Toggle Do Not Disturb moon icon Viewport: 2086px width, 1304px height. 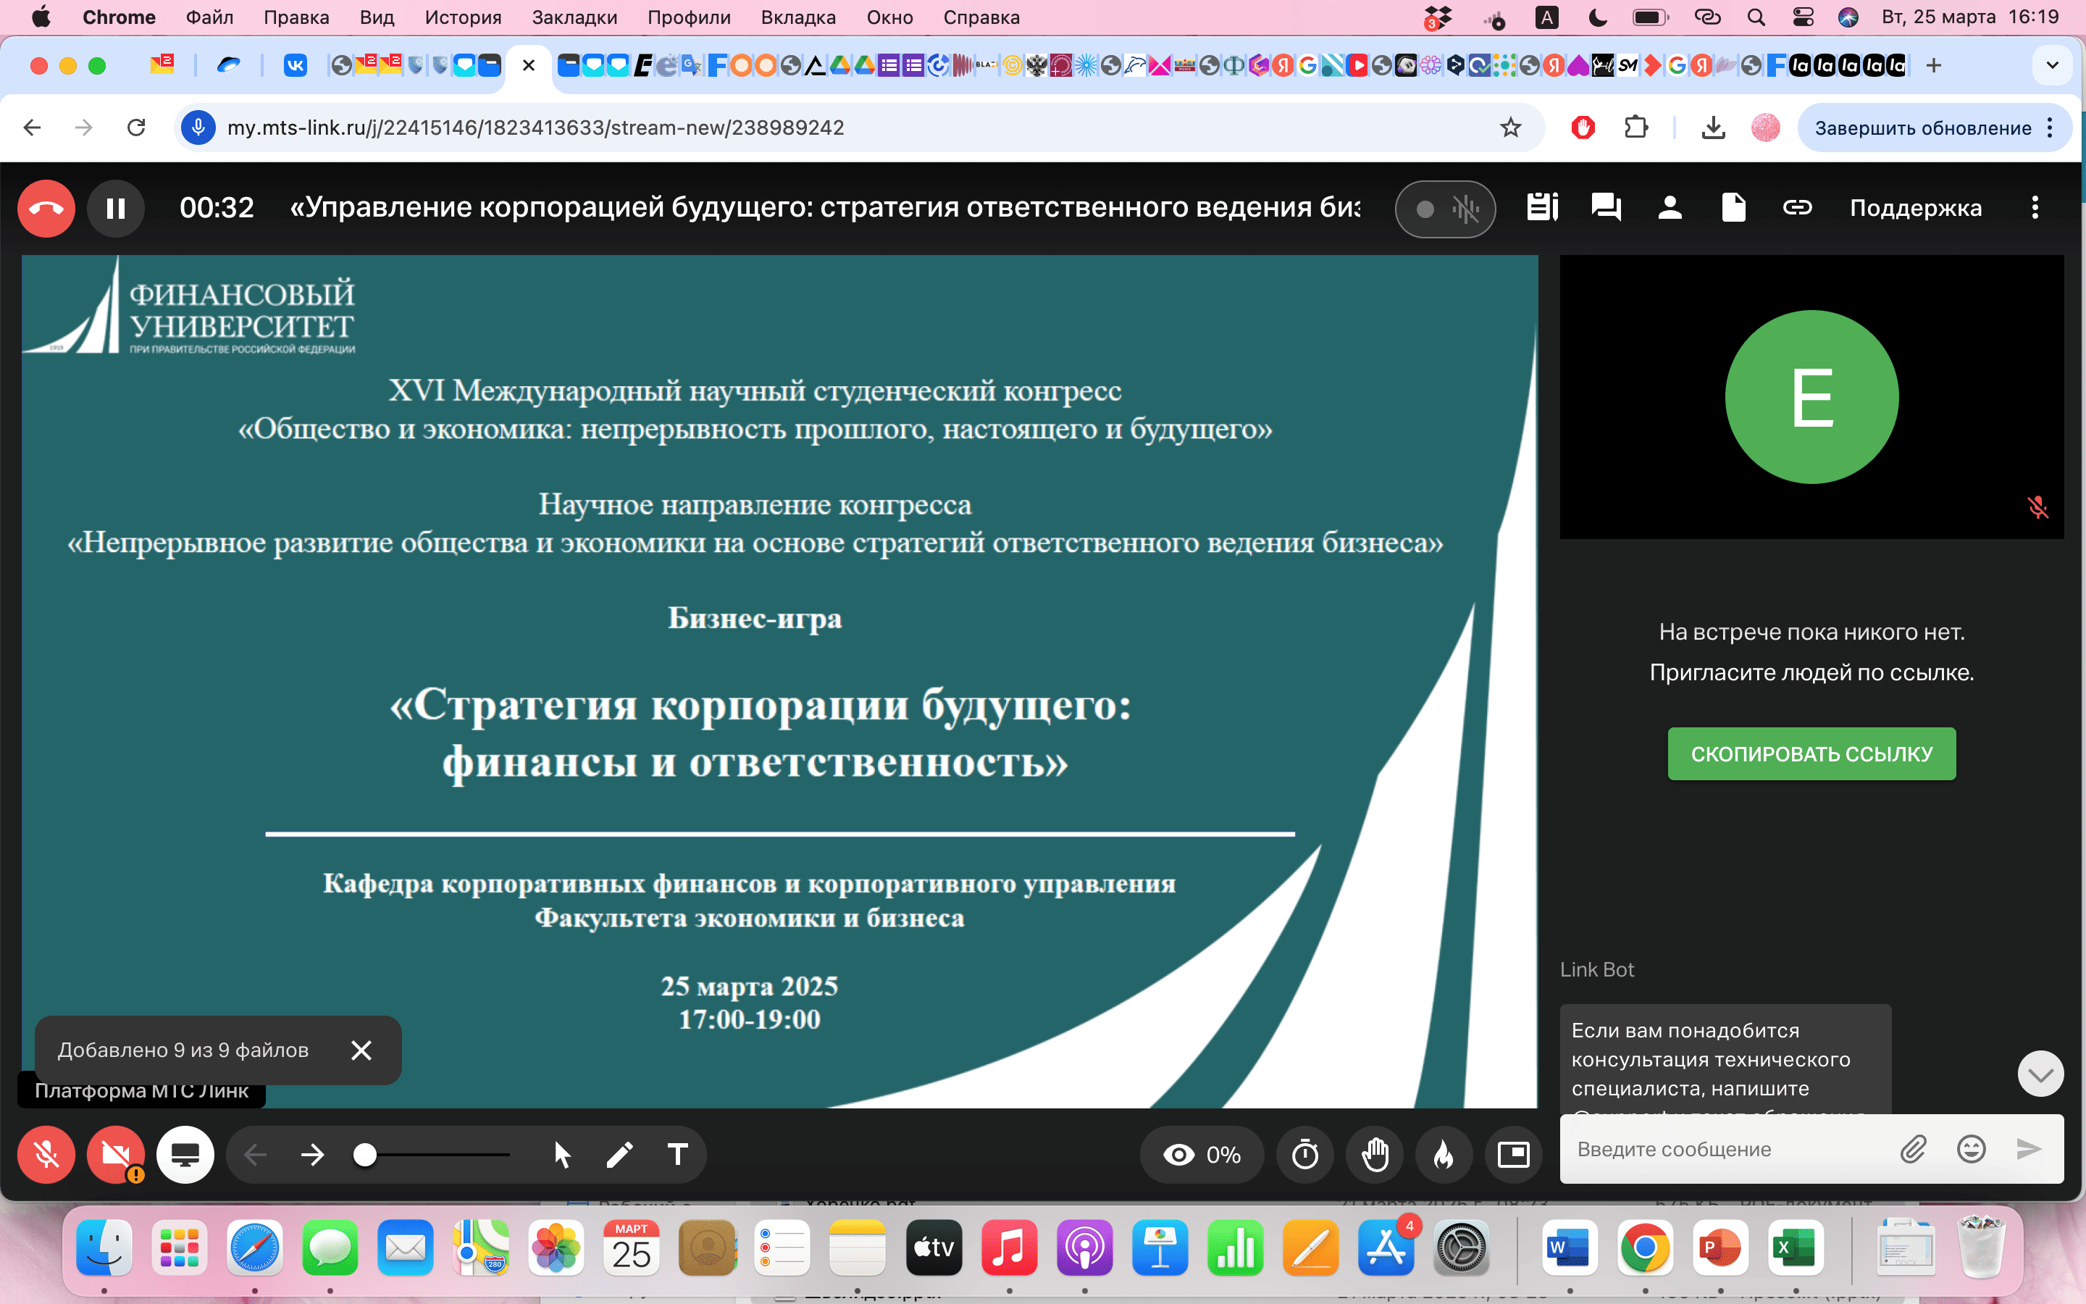[x=1597, y=17]
